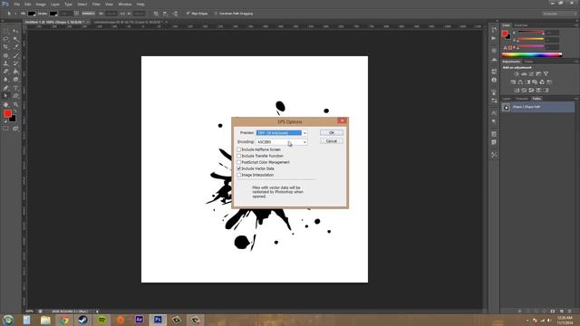Open Chrome from the taskbar
Viewport: 580px width, 326px height.
(x=64, y=320)
